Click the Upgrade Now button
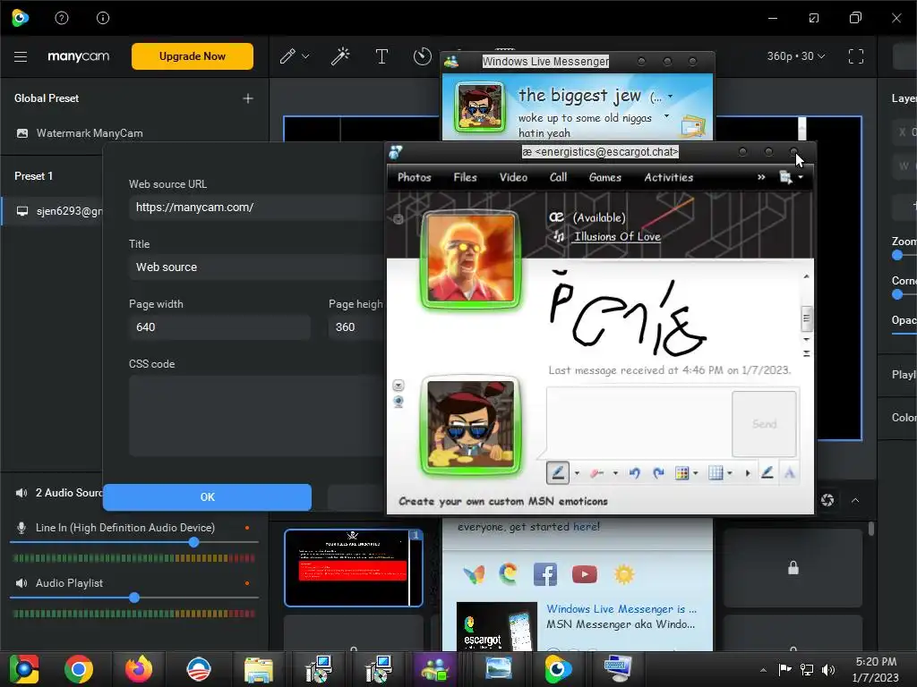 click(x=193, y=56)
